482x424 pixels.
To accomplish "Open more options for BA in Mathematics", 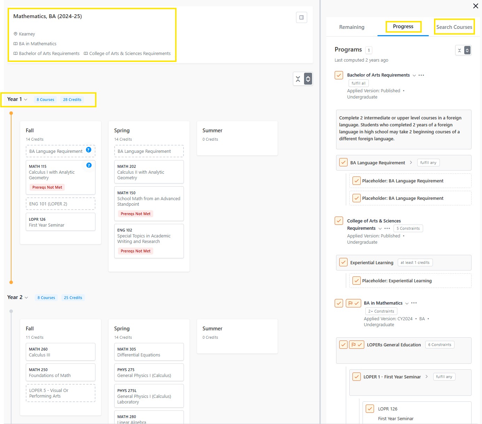I will (414, 303).
